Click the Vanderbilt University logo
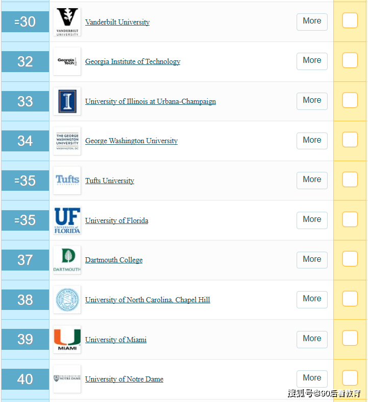Viewport: 368px width, 402px height. point(67,22)
